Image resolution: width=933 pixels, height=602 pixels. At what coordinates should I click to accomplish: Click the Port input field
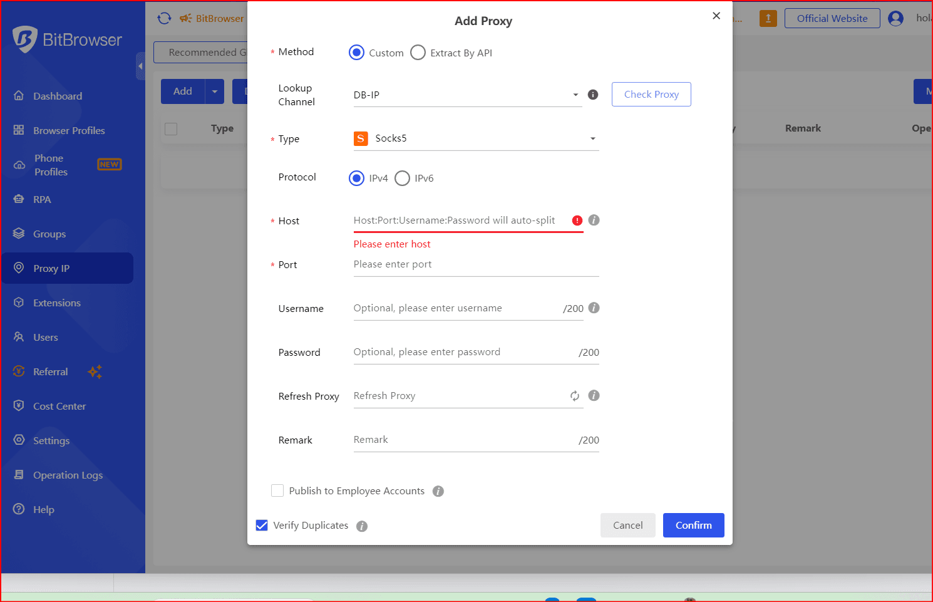475,265
